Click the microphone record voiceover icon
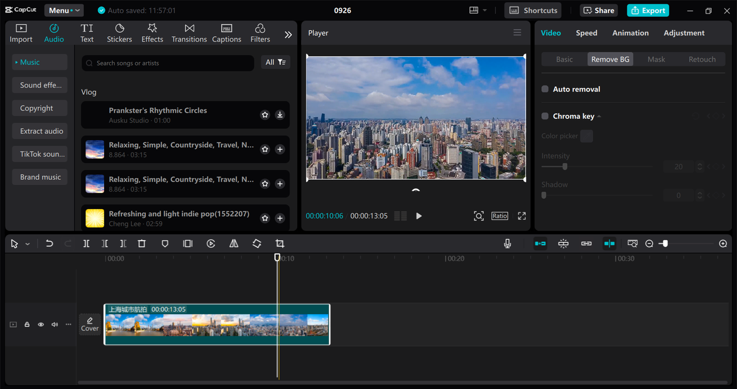Image resolution: width=737 pixels, height=389 pixels. [x=507, y=244]
